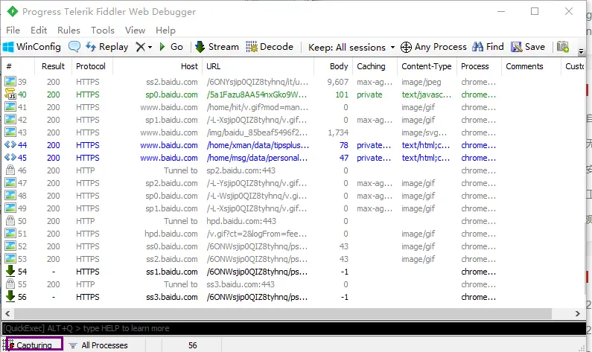
Task: Click the image icon of session 43
Action: pyautogui.click(x=10, y=132)
